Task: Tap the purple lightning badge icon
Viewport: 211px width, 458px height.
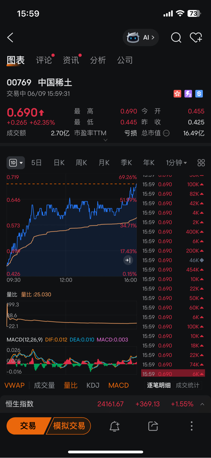Action: click(x=188, y=94)
